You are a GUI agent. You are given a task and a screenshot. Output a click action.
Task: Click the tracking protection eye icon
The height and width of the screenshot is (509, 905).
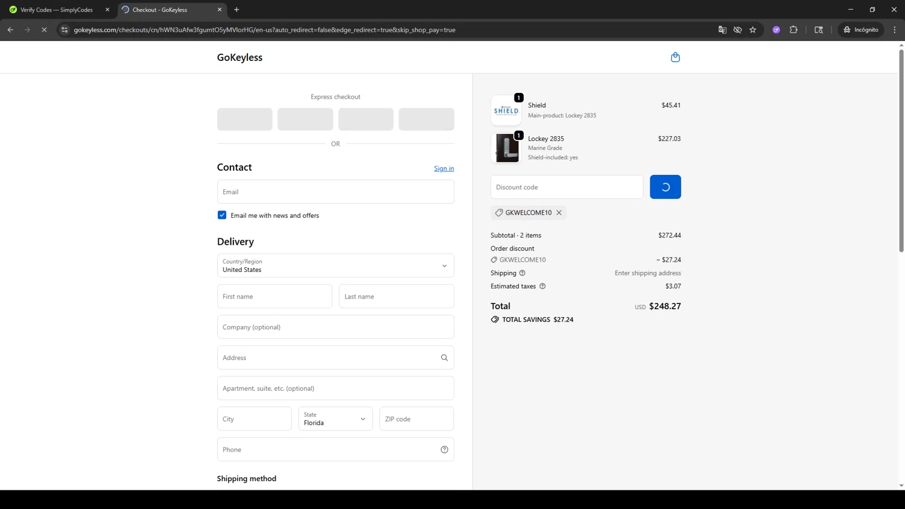click(737, 30)
